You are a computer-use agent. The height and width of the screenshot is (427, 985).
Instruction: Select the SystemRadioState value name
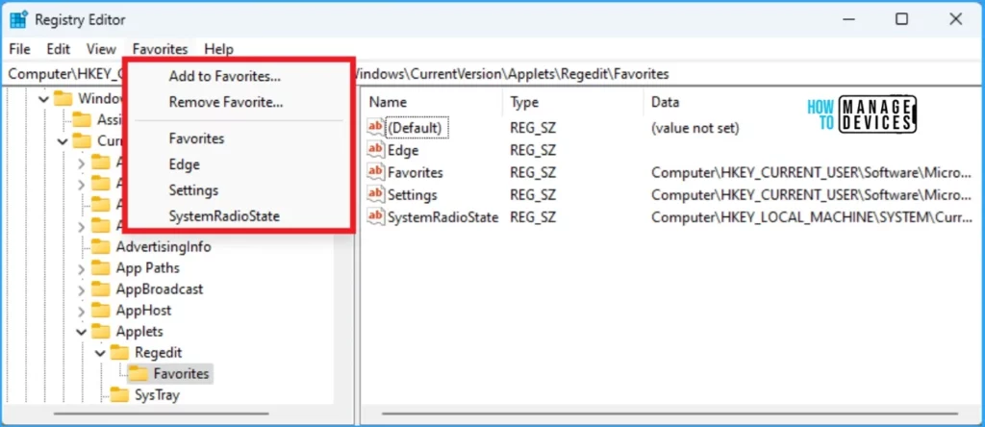(x=442, y=218)
